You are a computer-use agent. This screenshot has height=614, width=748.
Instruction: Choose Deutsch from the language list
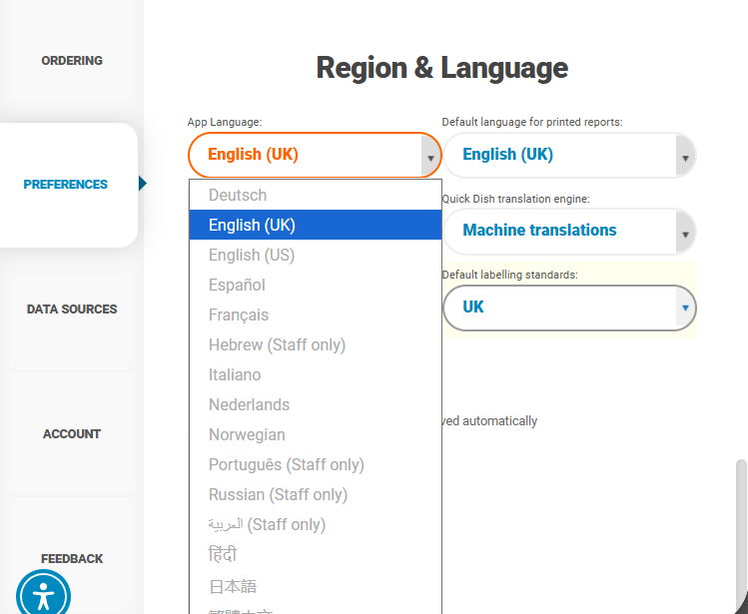(x=238, y=196)
